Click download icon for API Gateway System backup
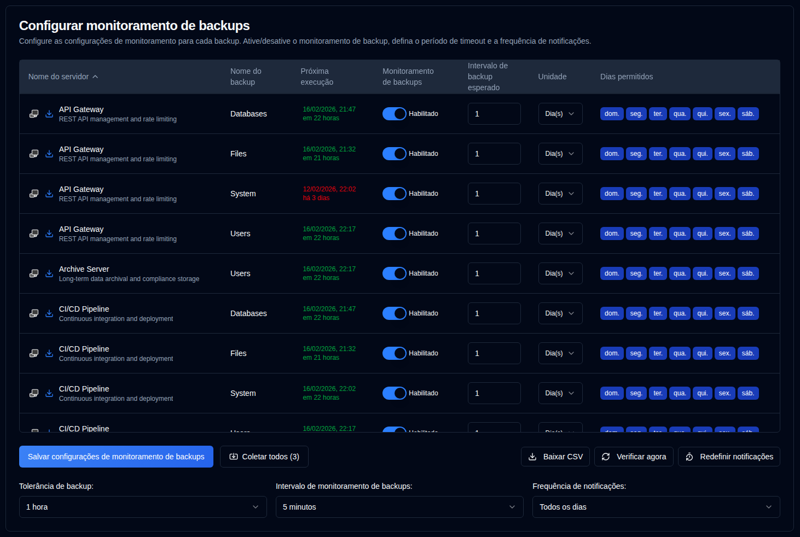The height and width of the screenshot is (537, 800). (49, 194)
